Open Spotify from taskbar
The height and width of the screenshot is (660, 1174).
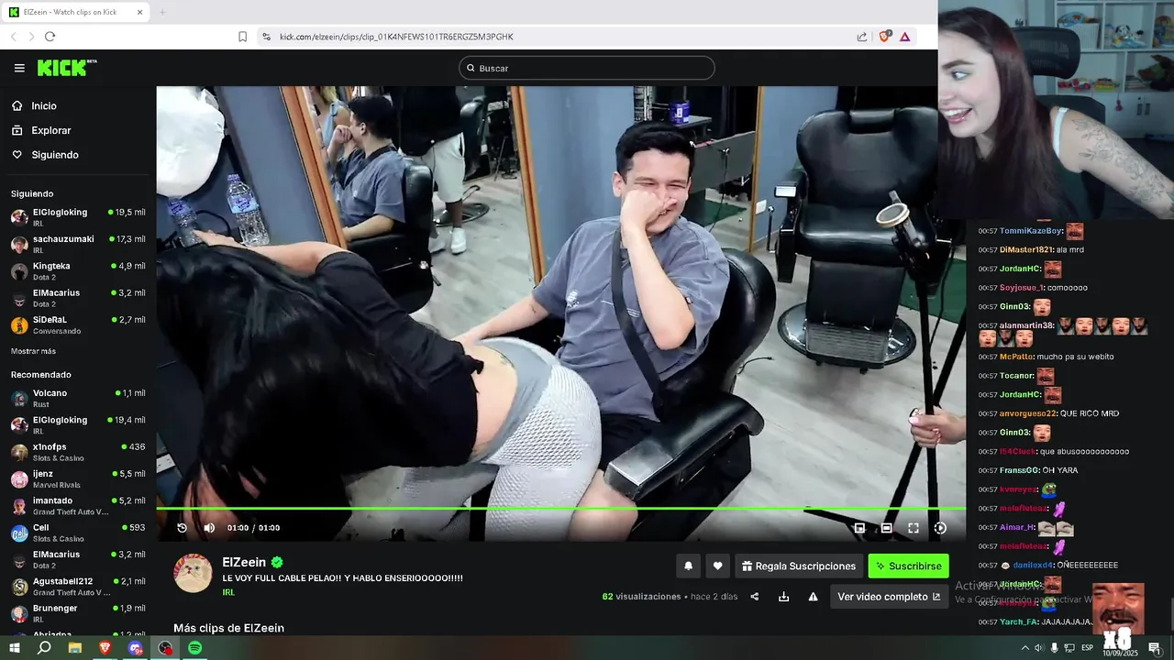(194, 648)
